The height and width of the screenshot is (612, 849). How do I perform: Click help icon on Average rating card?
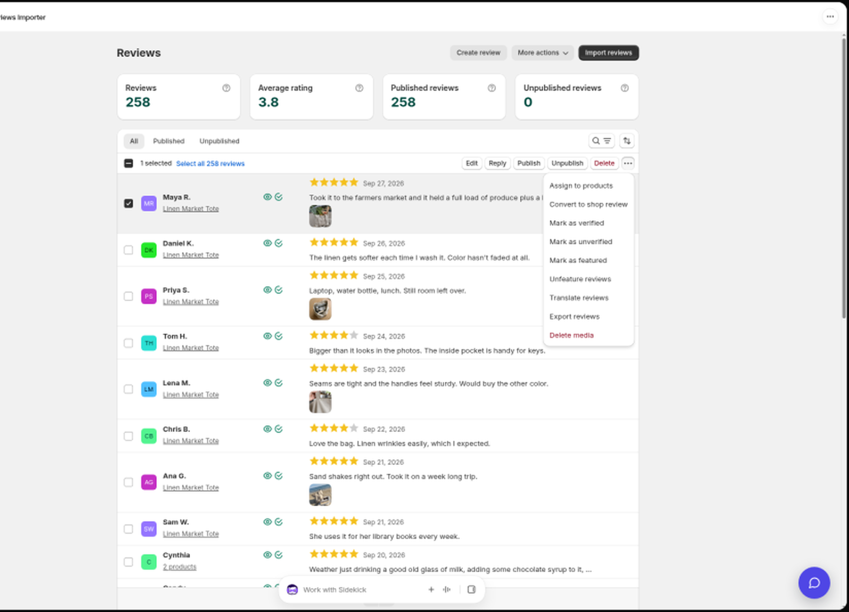(x=359, y=88)
